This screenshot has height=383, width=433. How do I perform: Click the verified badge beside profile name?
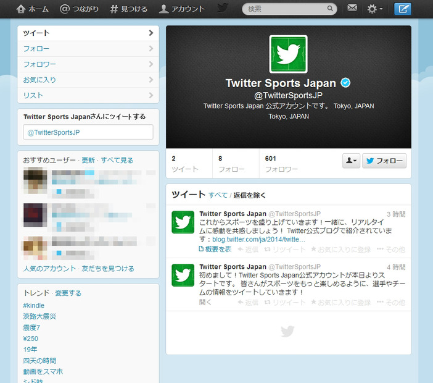coord(345,83)
